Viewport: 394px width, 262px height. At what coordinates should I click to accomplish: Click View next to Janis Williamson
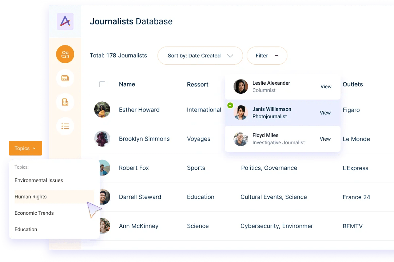point(325,113)
